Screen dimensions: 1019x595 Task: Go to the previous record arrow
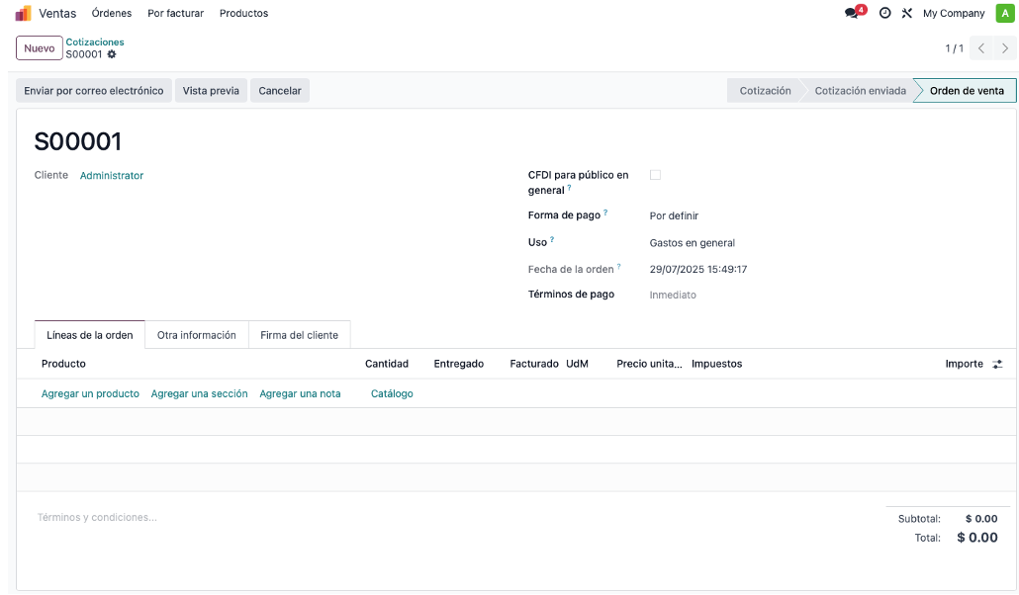pyautogui.click(x=981, y=48)
